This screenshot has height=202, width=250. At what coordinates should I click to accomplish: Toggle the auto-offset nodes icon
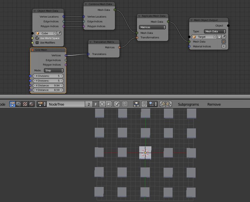[x=136, y=104]
